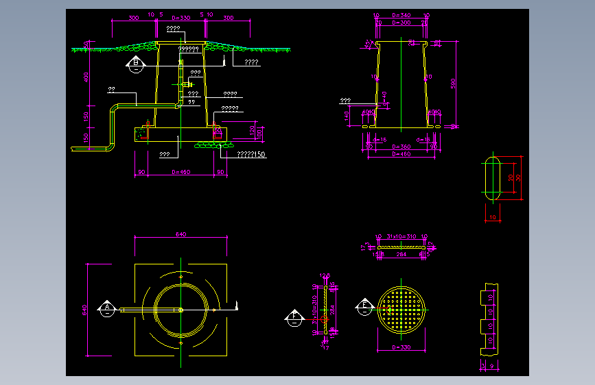Click the ?? leader label above the pipe
The height and width of the screenshot is (385, 595).
pos(111,90)
